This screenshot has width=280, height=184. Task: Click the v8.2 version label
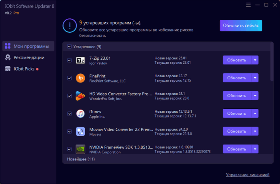8,13
